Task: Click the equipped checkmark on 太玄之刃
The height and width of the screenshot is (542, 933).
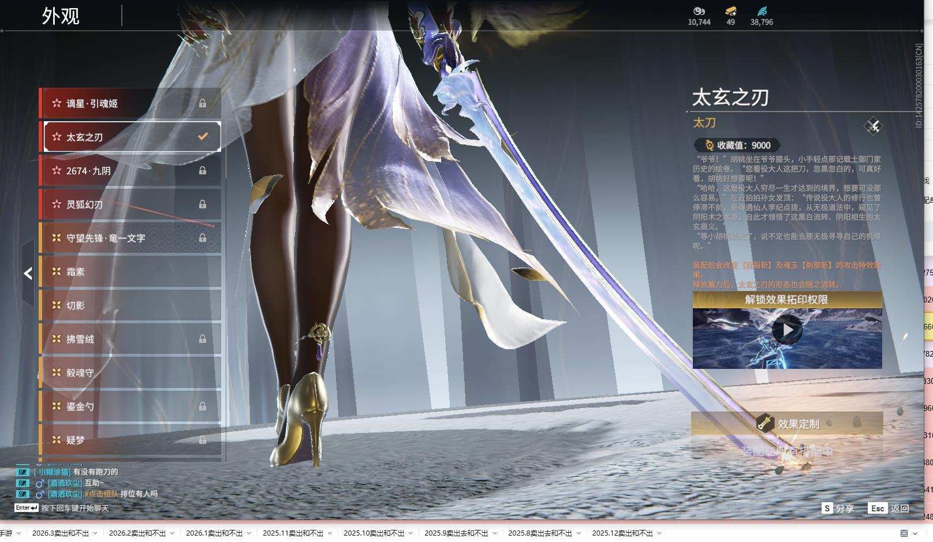Action: coord(203,137)
